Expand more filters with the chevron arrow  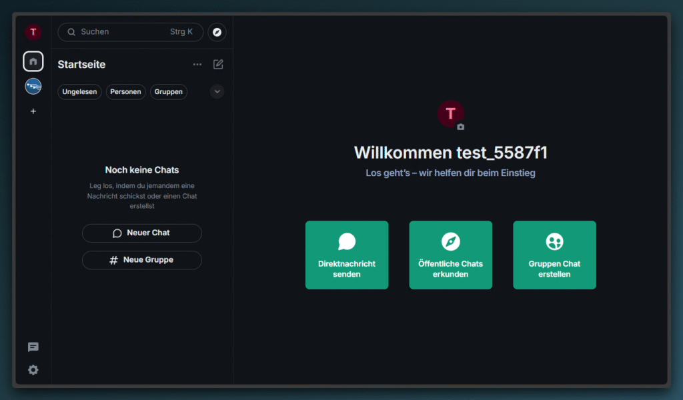[x=217, y=92]
